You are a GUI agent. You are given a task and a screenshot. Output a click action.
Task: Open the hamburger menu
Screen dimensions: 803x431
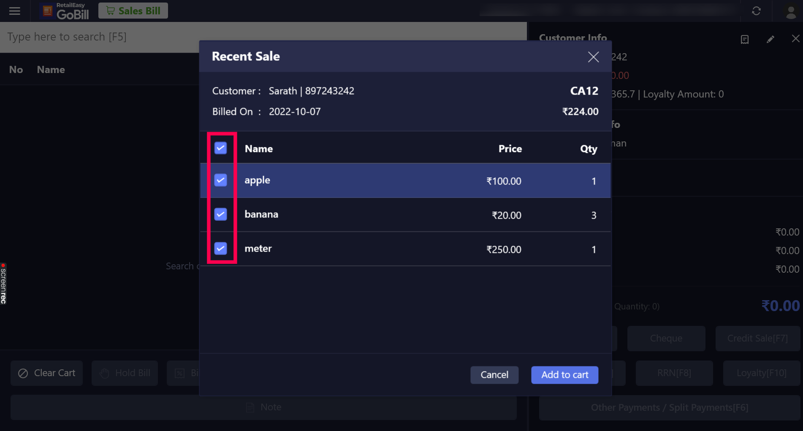[x=15, y=11]
